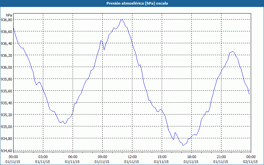The image size is (264, 165).
Task: Click the 03:00 time axis label
Action: click(x=43, y=157)
